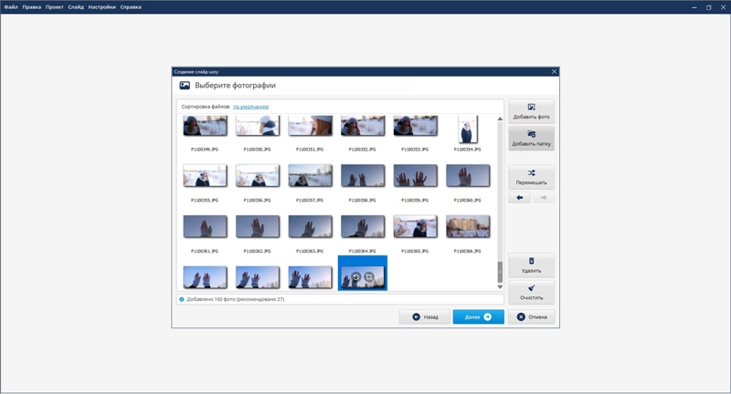Screen dimensions: 731x394
Task: Select the thumbnail of P1100353.JPG
Action: (416, 126)
